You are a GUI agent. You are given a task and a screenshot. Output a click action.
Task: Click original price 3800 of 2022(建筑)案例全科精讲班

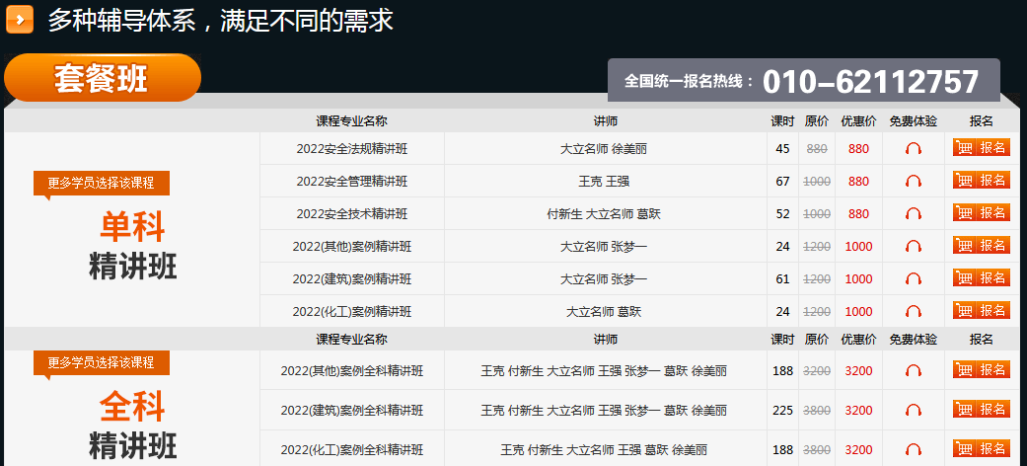tap(817, 411)
